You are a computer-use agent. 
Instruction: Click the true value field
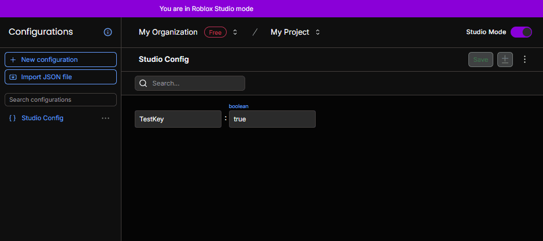tap(272, 119)
